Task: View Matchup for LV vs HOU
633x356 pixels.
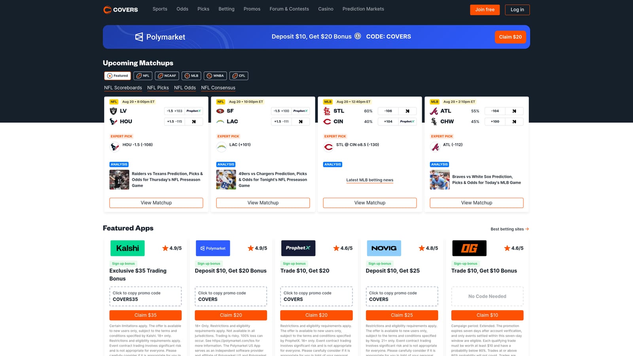Action: [156, 203]
